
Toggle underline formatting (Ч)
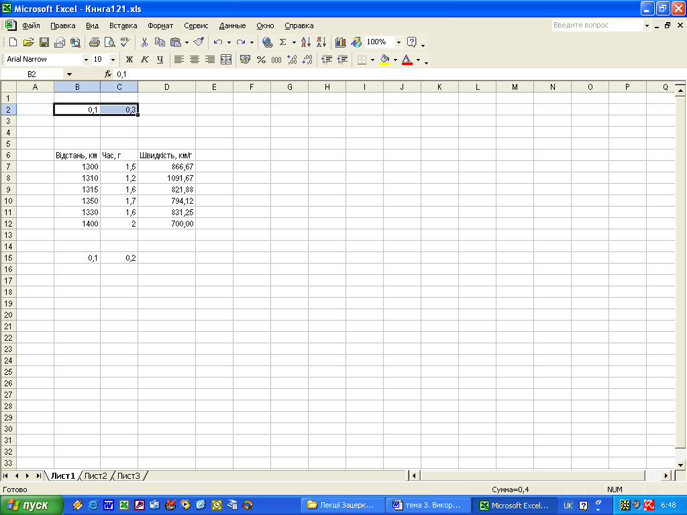(160, 60)
